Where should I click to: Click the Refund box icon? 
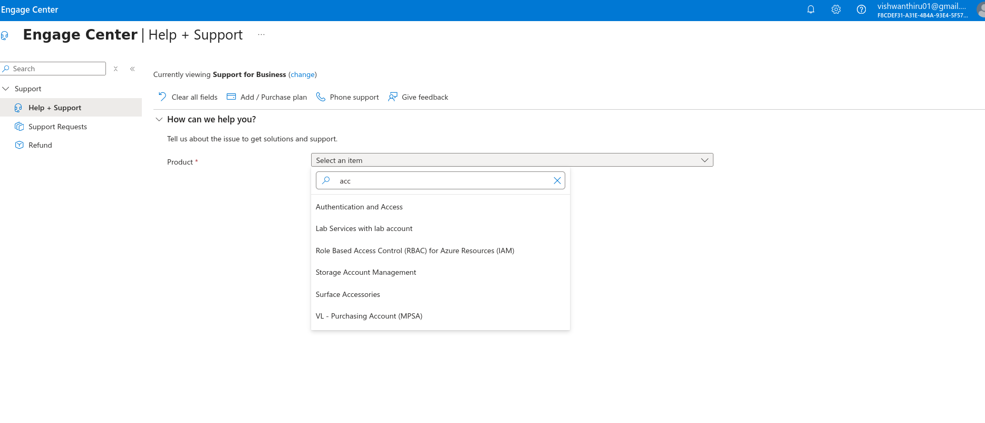(x=20, y=145)
